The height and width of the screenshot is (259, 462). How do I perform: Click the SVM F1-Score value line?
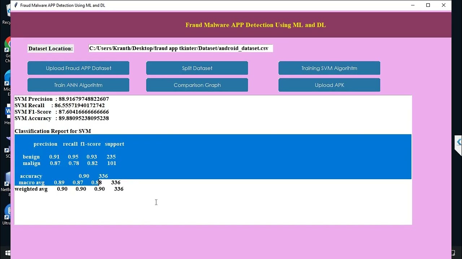pyautogui.click(x=62, y=112)
